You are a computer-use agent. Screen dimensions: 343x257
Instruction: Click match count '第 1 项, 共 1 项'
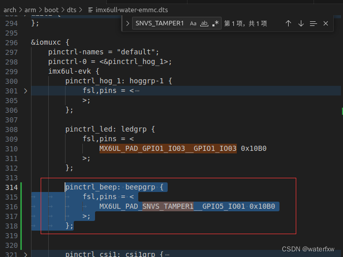pos(245,23)
